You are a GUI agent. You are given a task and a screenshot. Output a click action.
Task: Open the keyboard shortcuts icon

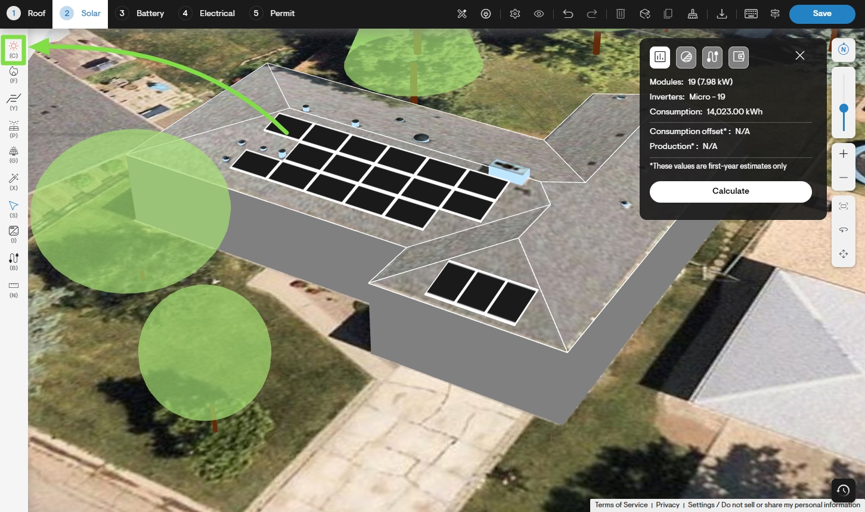click(x=751, y=14)
